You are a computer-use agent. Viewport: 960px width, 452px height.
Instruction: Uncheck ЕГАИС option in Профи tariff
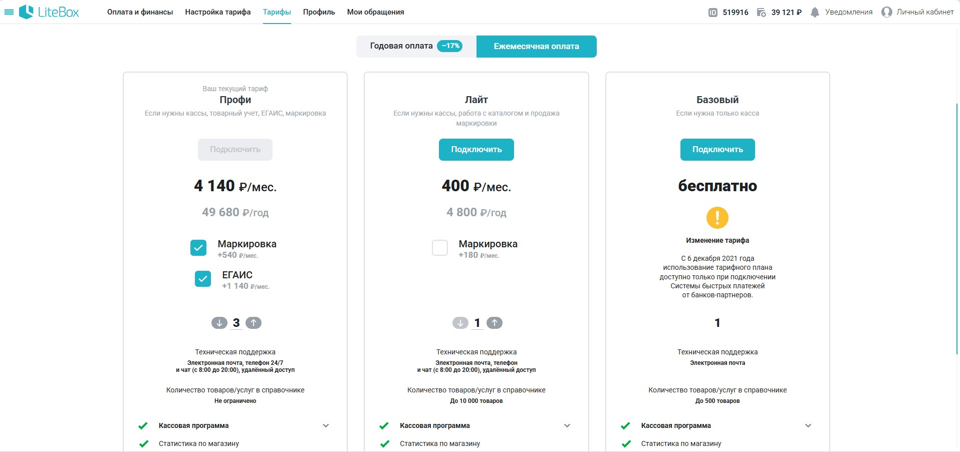click(203, 279)
